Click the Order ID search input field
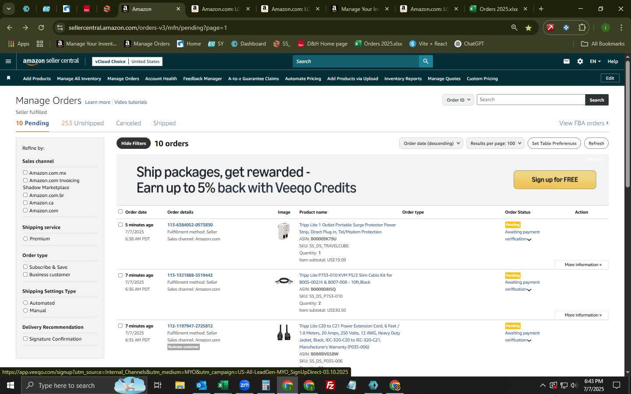Screen dimensions: 631x394 [531, 100]
